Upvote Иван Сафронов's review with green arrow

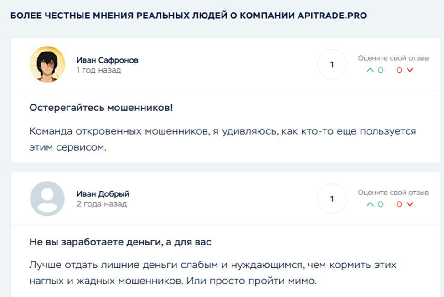point(370,70)
